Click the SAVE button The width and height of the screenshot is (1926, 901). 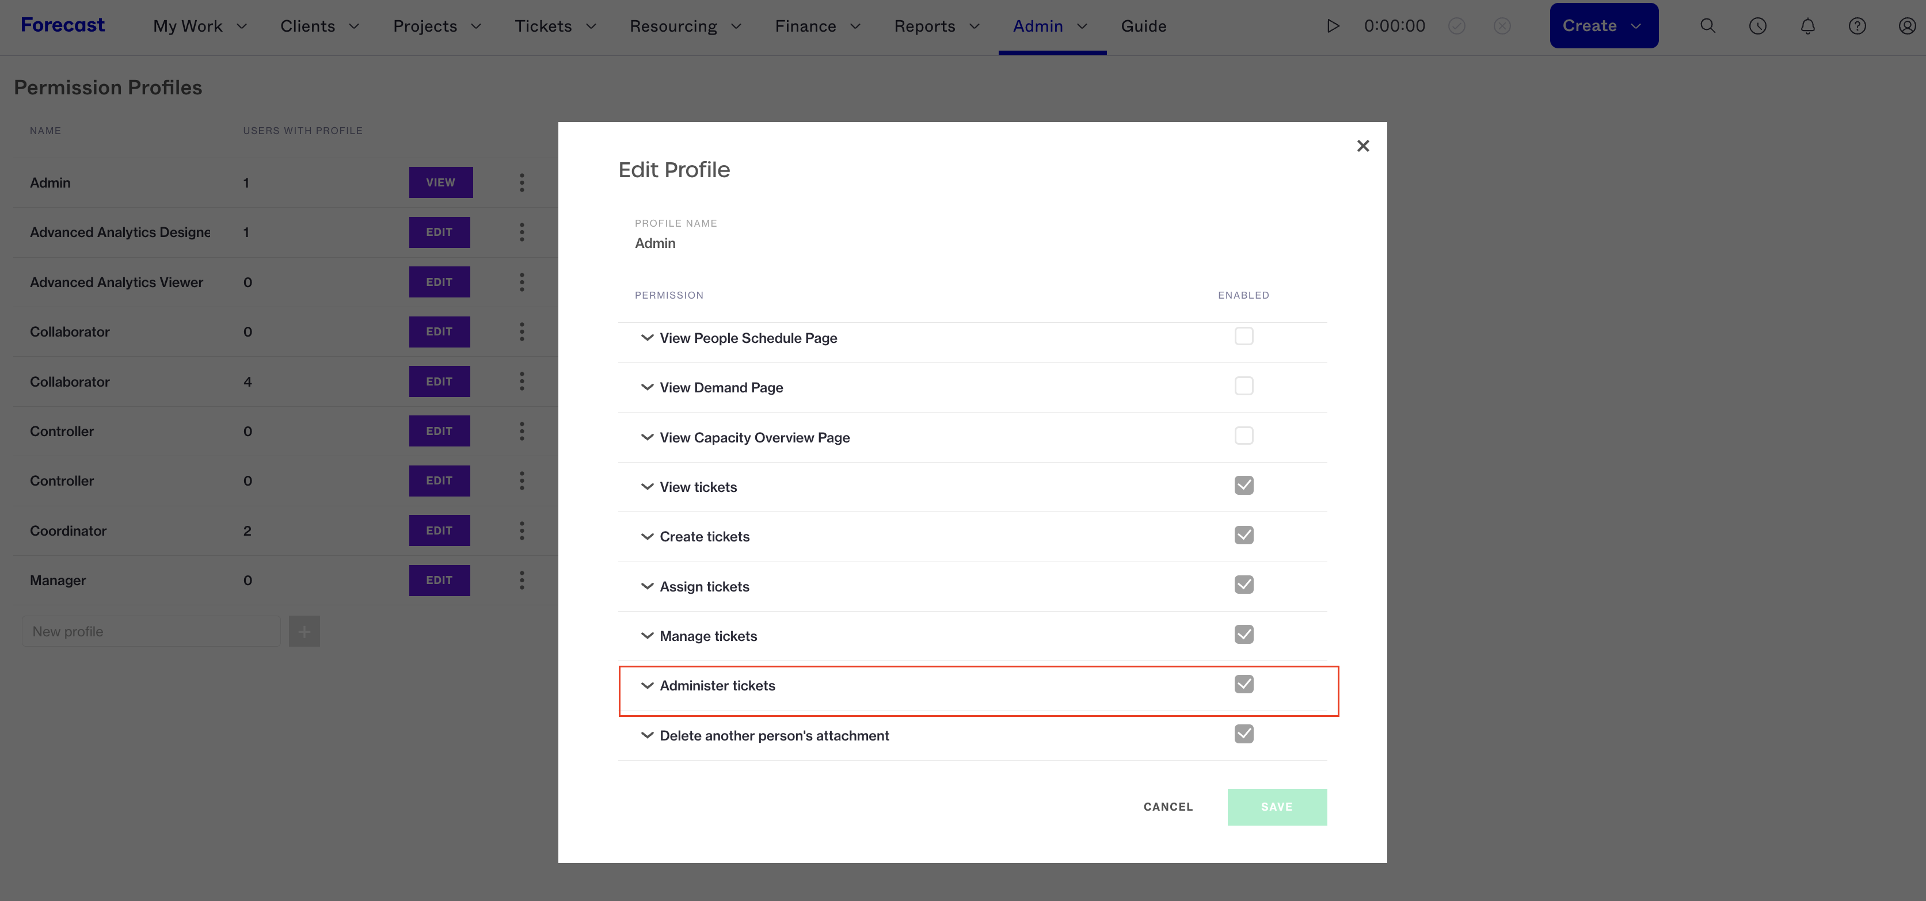click(x=1277, y=807)
